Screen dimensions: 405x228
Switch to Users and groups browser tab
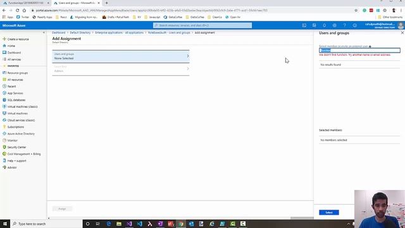click(77, 3)
